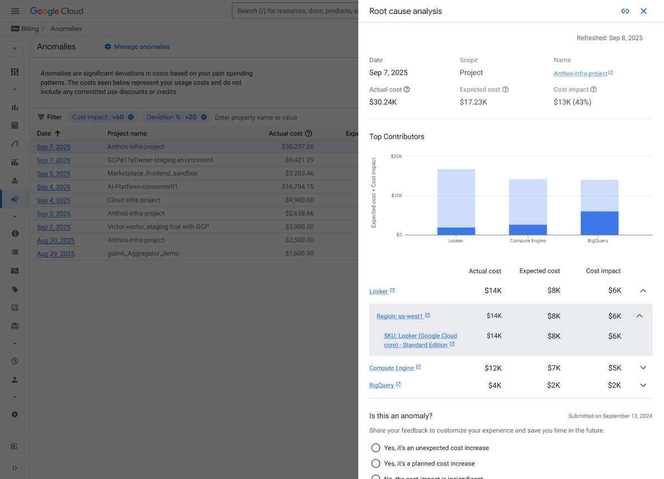Copy the Root cause analysis panel link icon

[625, 10]
